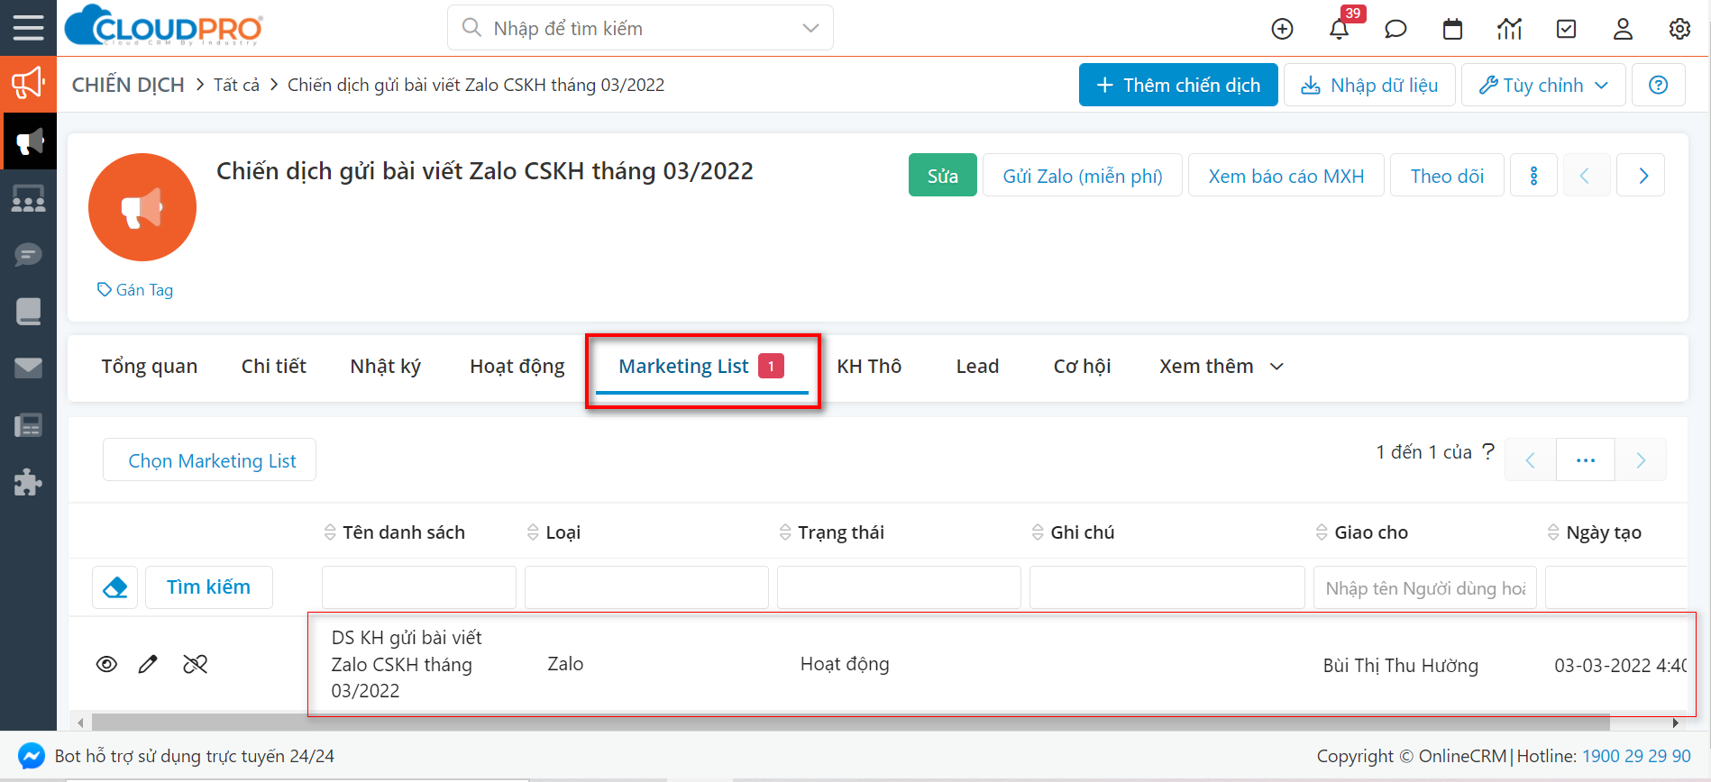Viewport: 1711px width, 782px height.
Task: Click the pagination jump ellipsis button
Action: pyautogui.click(x=1586, y=460)
